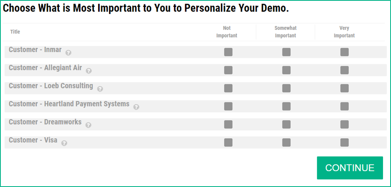Check Not Important for Heartland Payment Systems

click(x=228, y=106)
